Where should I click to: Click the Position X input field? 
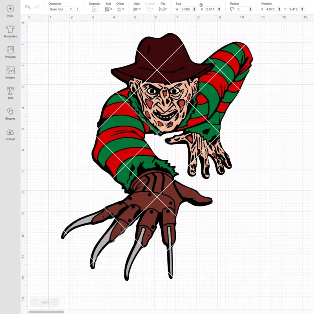pyautogui.click(x=271, y=9)
